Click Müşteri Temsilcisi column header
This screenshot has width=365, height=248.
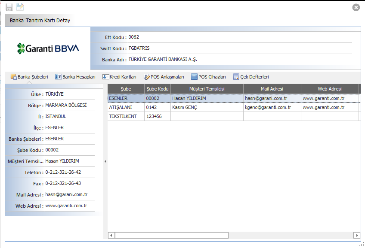(207, 89)
